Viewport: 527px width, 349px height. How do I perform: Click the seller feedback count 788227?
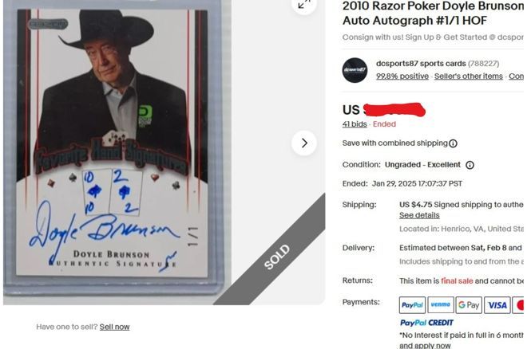tap(484, 64)
